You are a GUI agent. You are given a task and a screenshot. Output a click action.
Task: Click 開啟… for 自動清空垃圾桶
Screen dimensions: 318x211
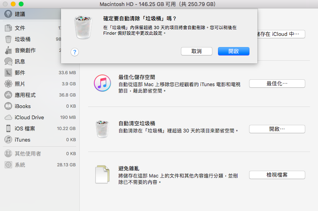tap(277, 129)
